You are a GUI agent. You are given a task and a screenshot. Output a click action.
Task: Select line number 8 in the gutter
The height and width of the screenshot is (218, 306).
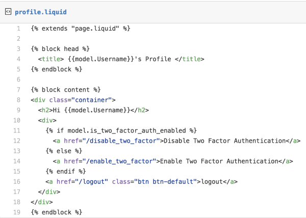pos(18,100)
